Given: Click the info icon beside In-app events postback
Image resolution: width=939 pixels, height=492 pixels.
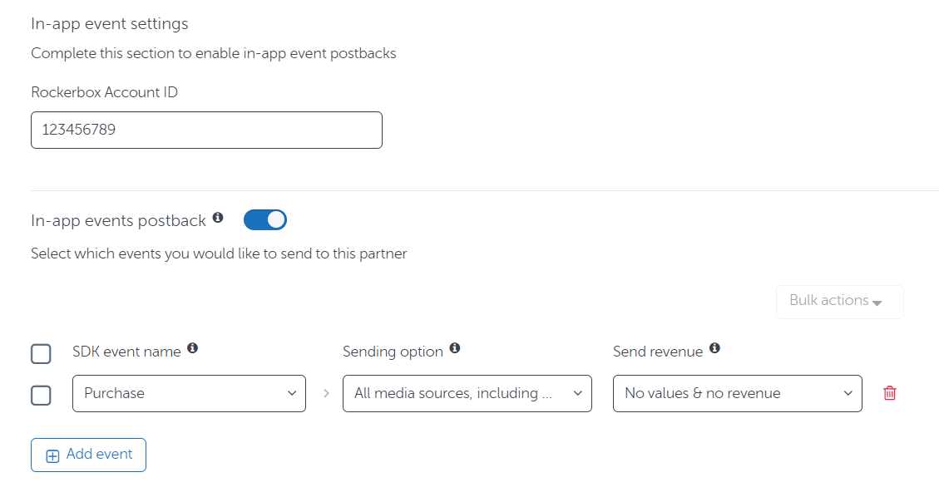Looking at the screenshot, I should click(x=218, y=217).
